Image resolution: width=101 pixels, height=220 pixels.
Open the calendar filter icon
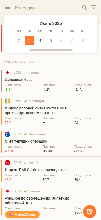point(94,7)
